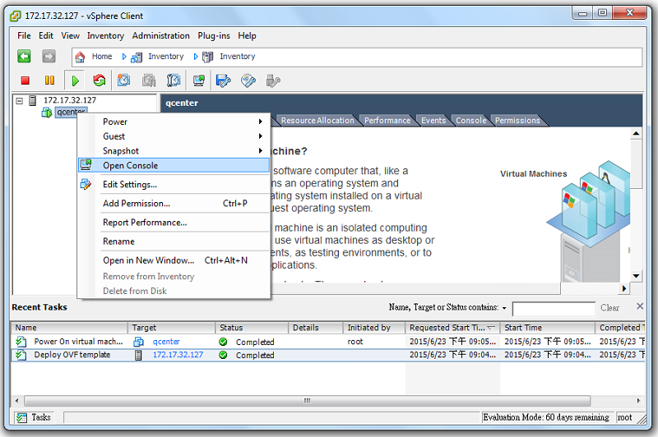
Task: Click the Revert to Snapshot toolbar icon
Action: click(x=149, y=80)
